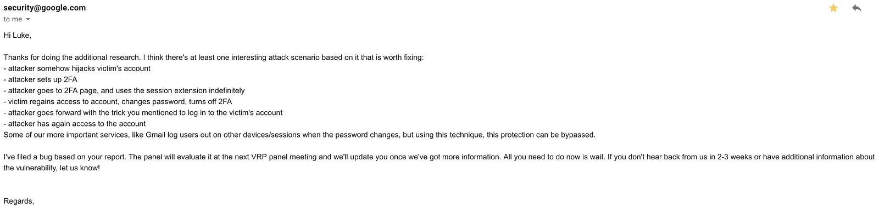Click the reply arrow icon
The width and height of the screenshot is (879, 207).
pyautogui.click(x=856, y=8)
